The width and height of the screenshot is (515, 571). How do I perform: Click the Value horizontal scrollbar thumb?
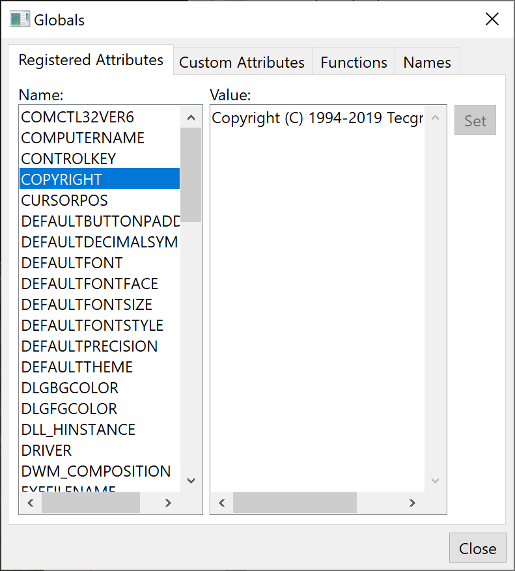pyautogui.click(x=294, y=503)
